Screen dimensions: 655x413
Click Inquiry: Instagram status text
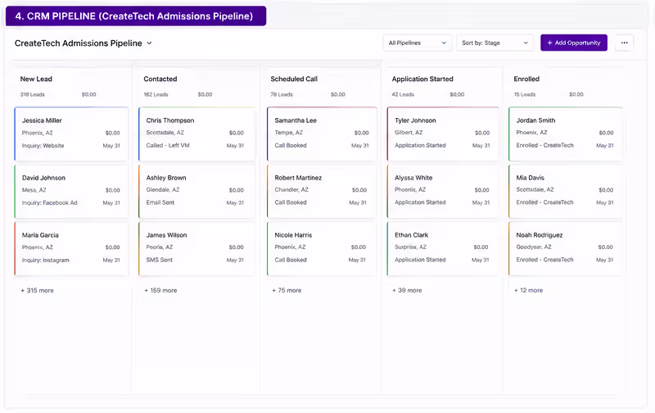[x=46, y=260]
